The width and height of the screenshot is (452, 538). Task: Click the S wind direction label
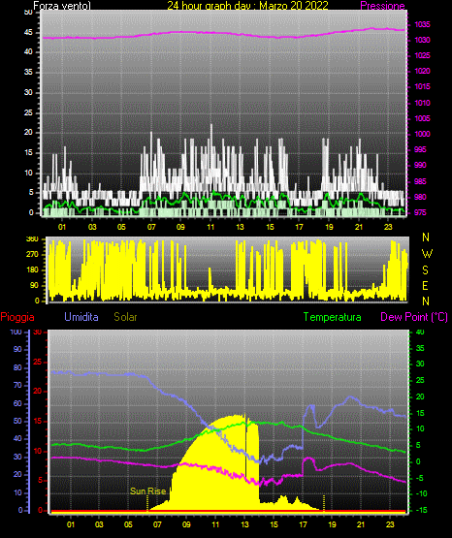point(425,270)
